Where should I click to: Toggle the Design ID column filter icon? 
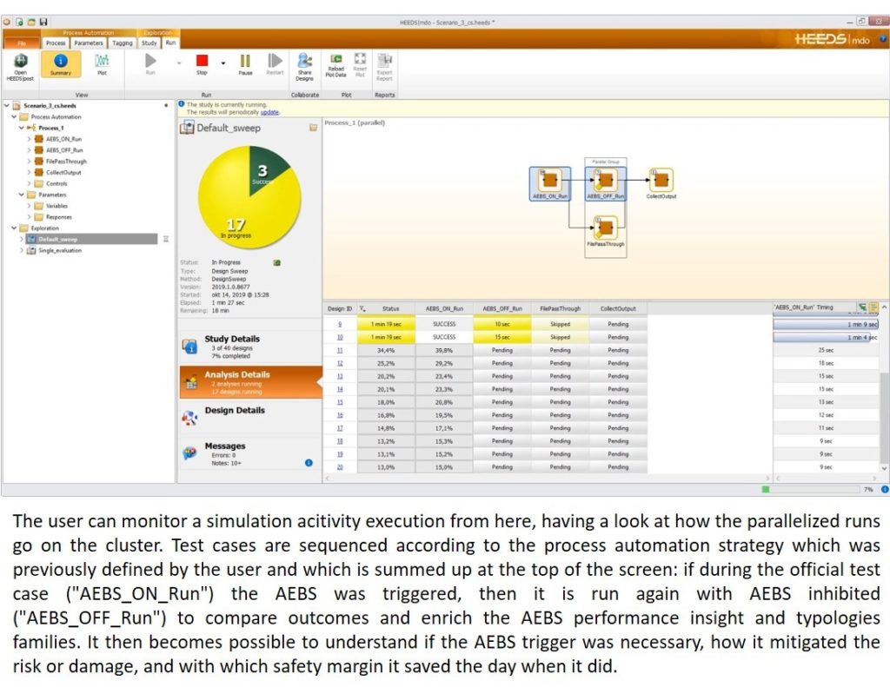point(362,308)
